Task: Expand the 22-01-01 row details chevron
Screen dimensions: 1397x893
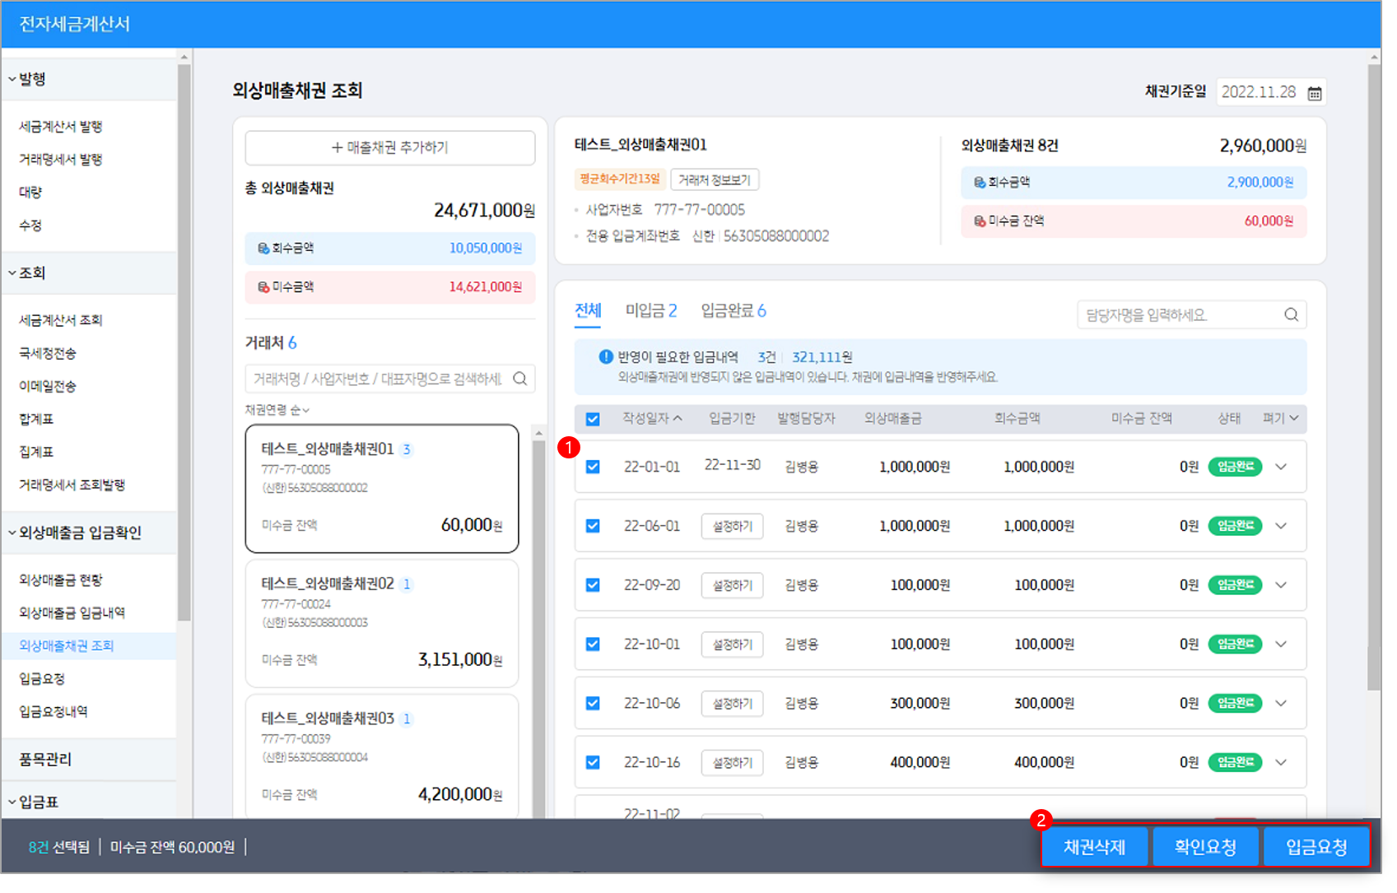Action: pyautogui.click(x=1281, y=467)
